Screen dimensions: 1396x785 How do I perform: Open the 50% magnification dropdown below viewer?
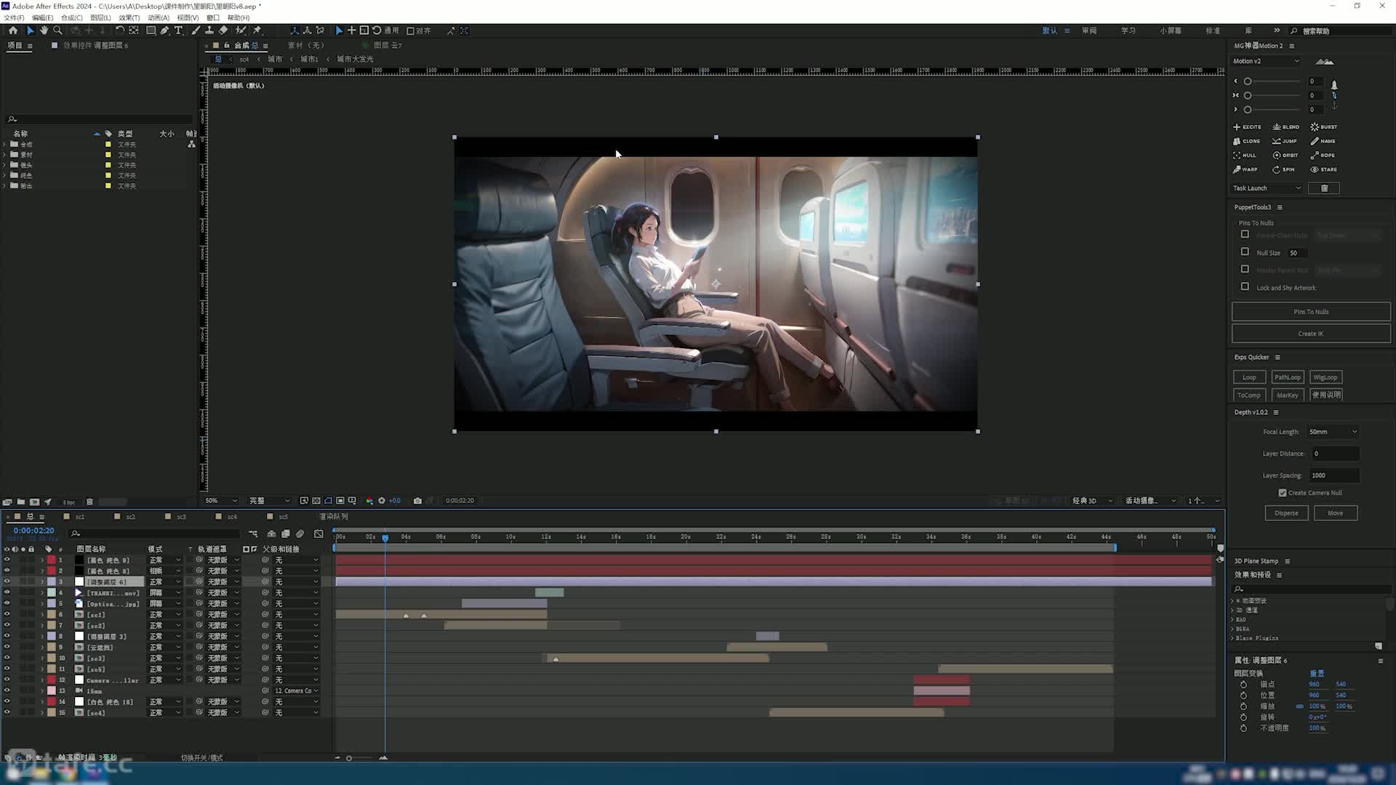tap(221, 501)
